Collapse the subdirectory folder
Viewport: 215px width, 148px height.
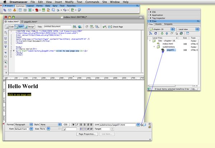(x=154, y=47)
